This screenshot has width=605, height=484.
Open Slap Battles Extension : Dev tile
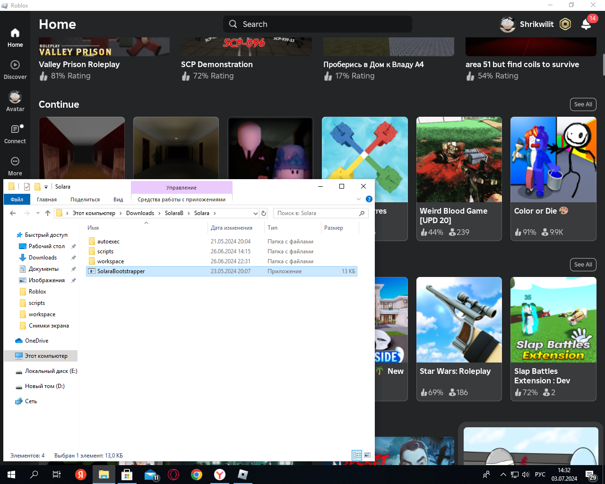pos(553,339)
